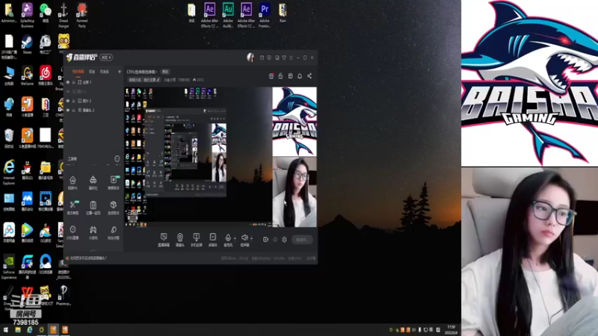Add a camera source from bottom toolbar
Screen dimensions: 598x336
180,240
